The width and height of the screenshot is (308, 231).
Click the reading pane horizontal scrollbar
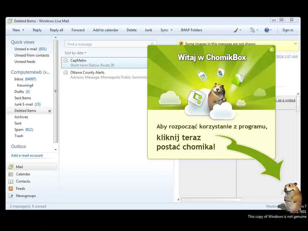pos(211,200)
